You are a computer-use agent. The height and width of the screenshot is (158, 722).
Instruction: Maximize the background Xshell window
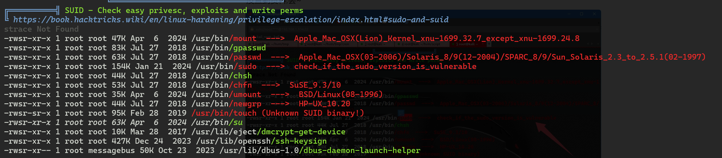[582, 14]
